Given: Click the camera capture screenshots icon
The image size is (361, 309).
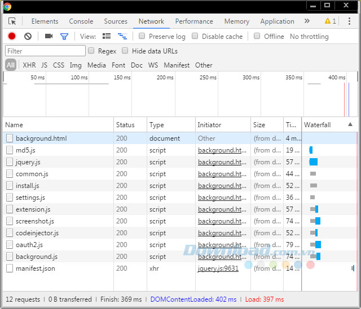Looking at the screenshot, I should coord(49,36).
